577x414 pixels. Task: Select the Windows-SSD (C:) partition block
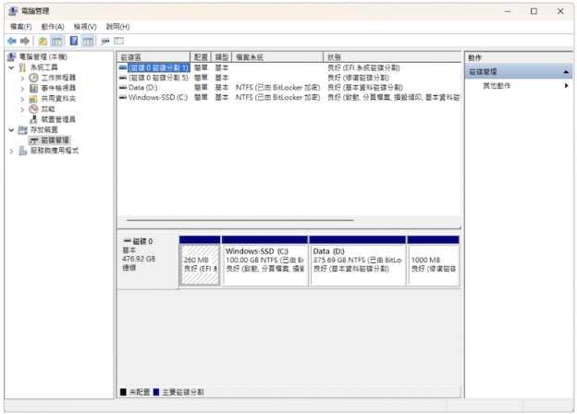[264, 262]
